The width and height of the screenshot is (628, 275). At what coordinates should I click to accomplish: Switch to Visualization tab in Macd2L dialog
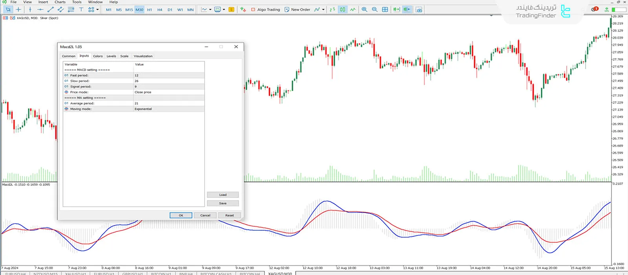(x=143, y=56)
